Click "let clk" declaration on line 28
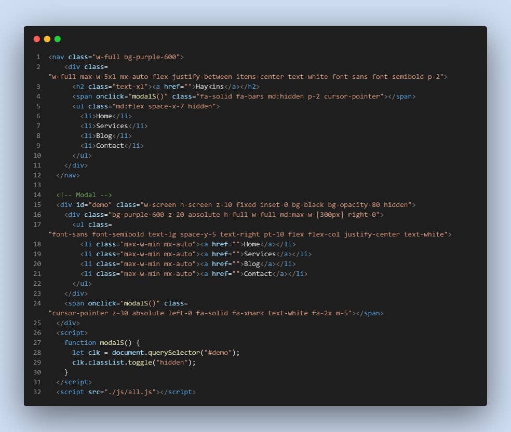 coord(86,353)
